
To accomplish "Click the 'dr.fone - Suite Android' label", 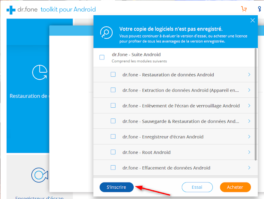I will point(136,54).
